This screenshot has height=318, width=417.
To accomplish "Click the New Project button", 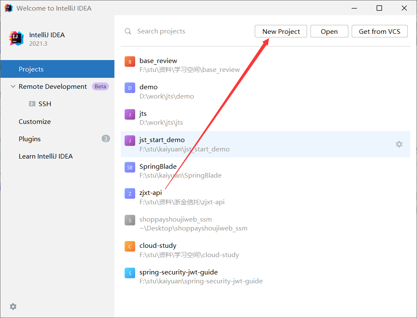I will coord(281,31).
